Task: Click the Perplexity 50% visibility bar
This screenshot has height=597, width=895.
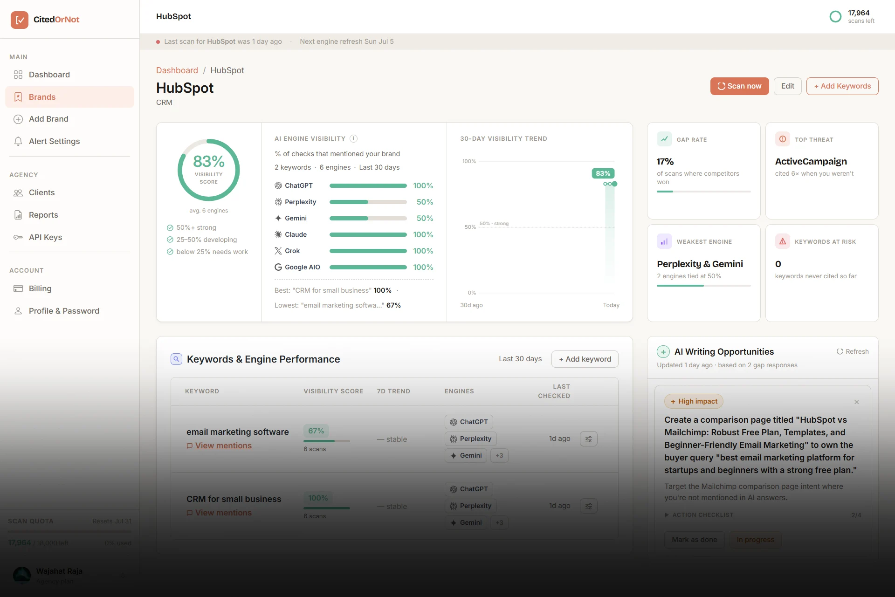Action: pyautogui.click(x=368, y=202)
